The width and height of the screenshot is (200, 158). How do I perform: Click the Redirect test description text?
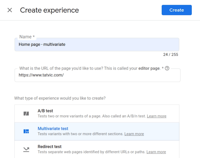(x=91, y=152)
